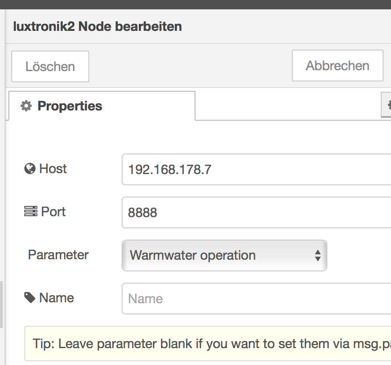The width and height of the screenshot is (391, 365).
Task: Click the server icon beside Port
Action: tap(30, 212)
